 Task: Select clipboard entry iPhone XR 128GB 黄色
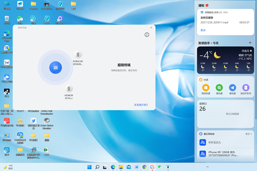225,153
